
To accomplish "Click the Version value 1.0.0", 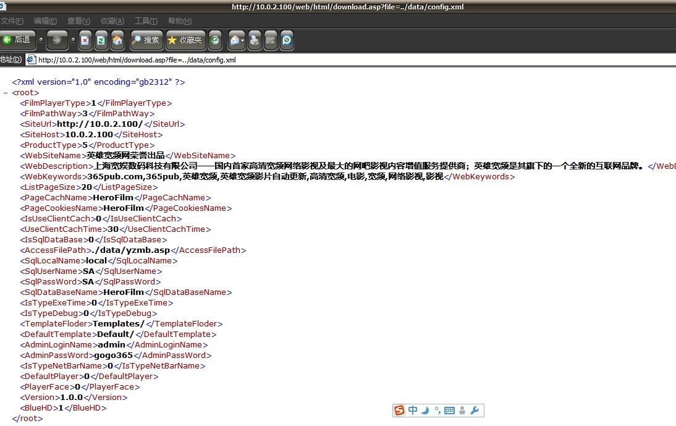I will tap(71, 398).
